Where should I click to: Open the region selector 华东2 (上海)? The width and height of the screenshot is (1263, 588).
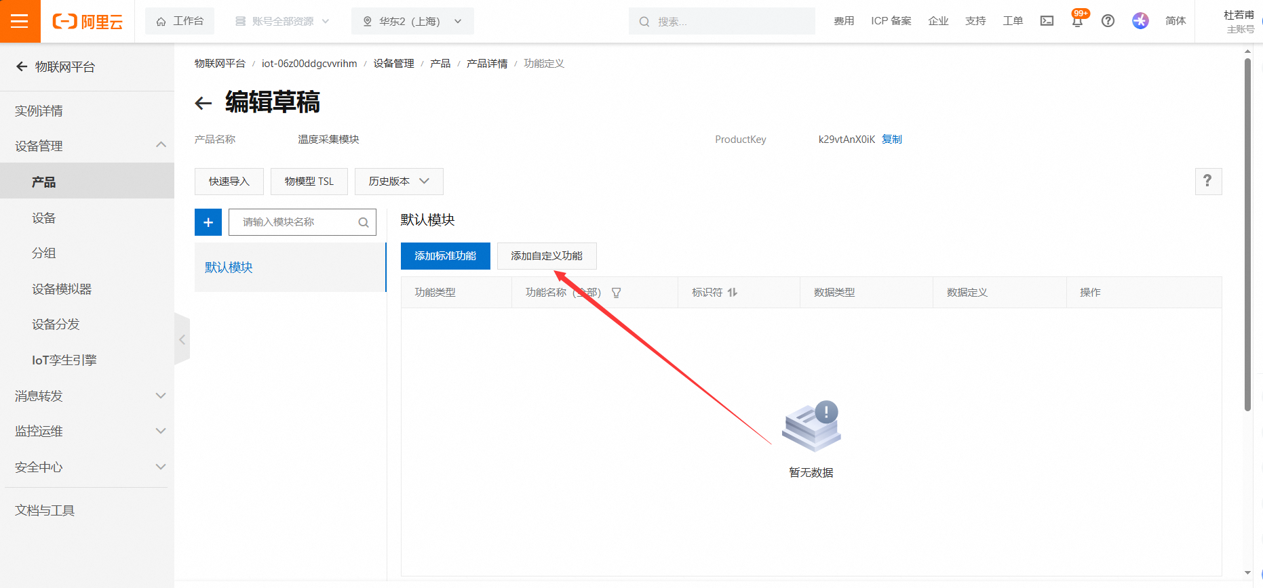(412, 21)
